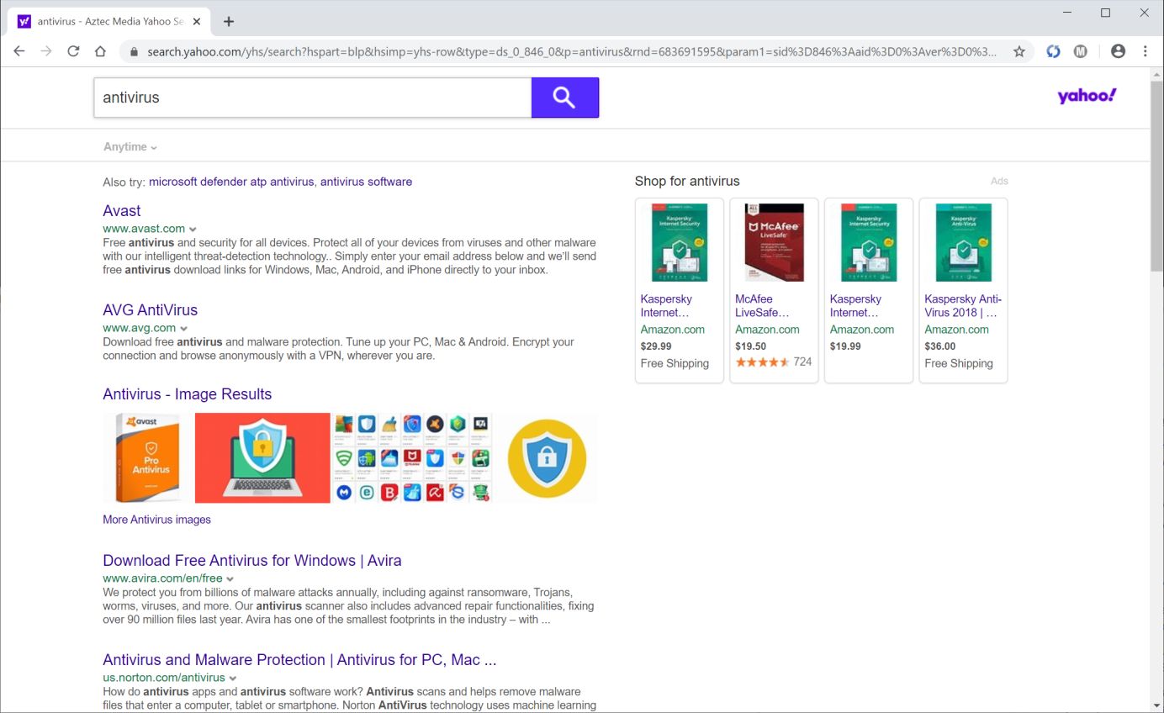1164x713 pixels.
Task: Click the search box containing antivirus
Action: [311, 98]
